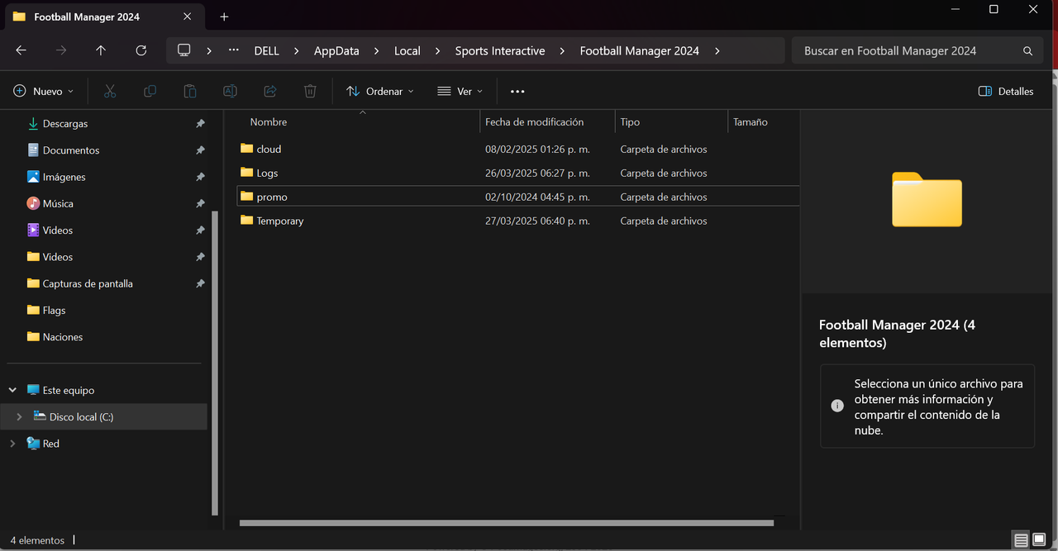Switch to large thumbnails view icon in status bar
This screenshot has width=1058, height=551.
[1039, 540]
